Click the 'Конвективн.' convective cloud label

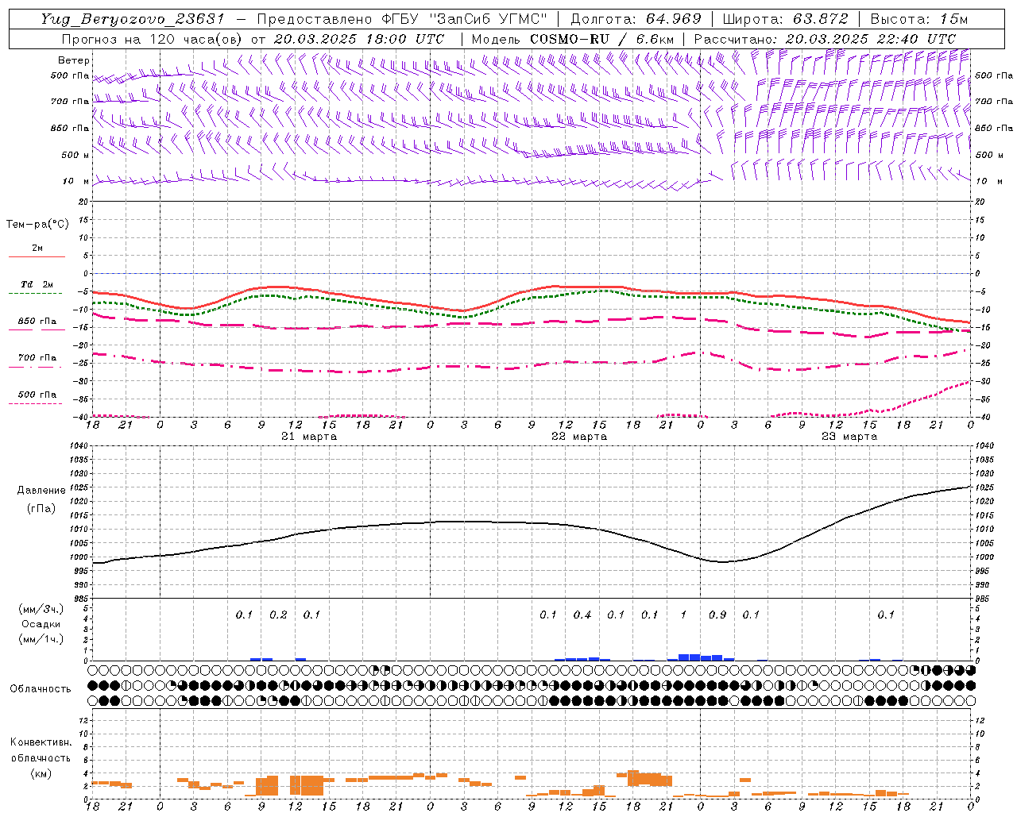point(41,742)
